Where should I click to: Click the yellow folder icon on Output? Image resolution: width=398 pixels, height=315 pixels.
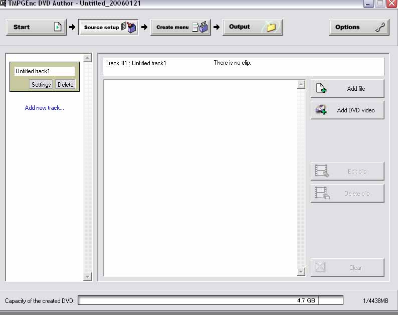pyautogui.click(x=271, y=27)
